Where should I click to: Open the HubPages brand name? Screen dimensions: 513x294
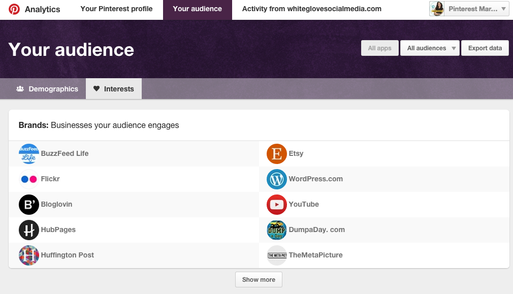(58, 230)
